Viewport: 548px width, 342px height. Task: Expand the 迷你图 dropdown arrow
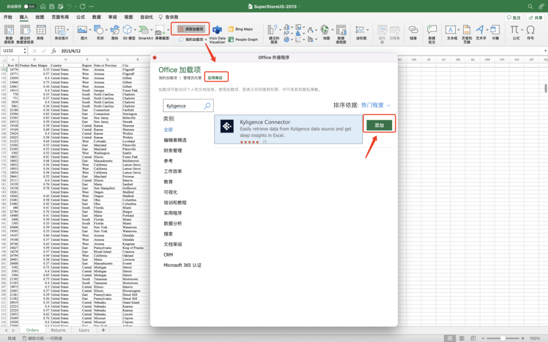pos(368,30)
